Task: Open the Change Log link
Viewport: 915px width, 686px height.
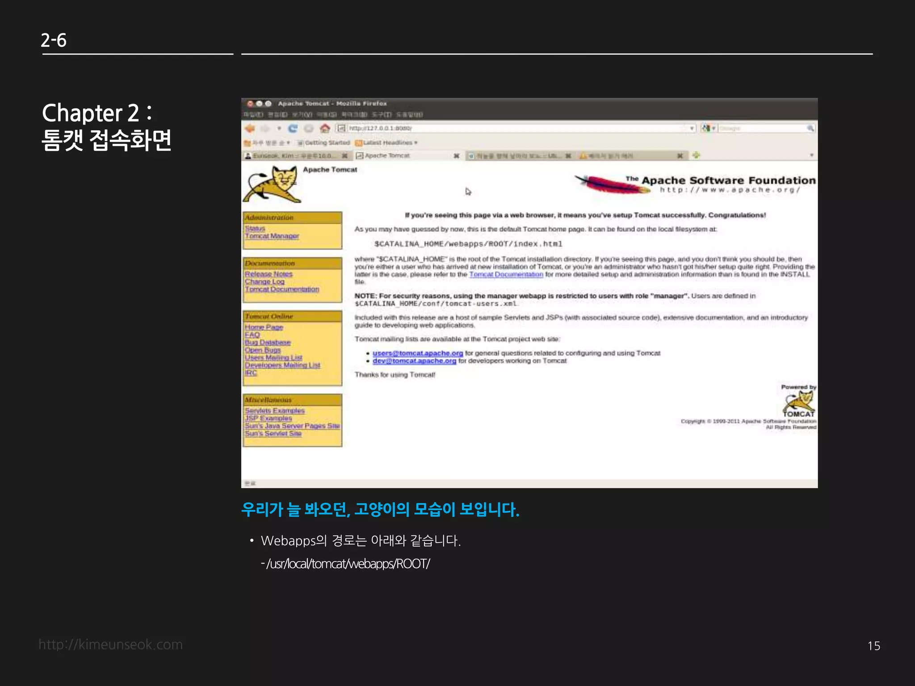Action: 264,282
